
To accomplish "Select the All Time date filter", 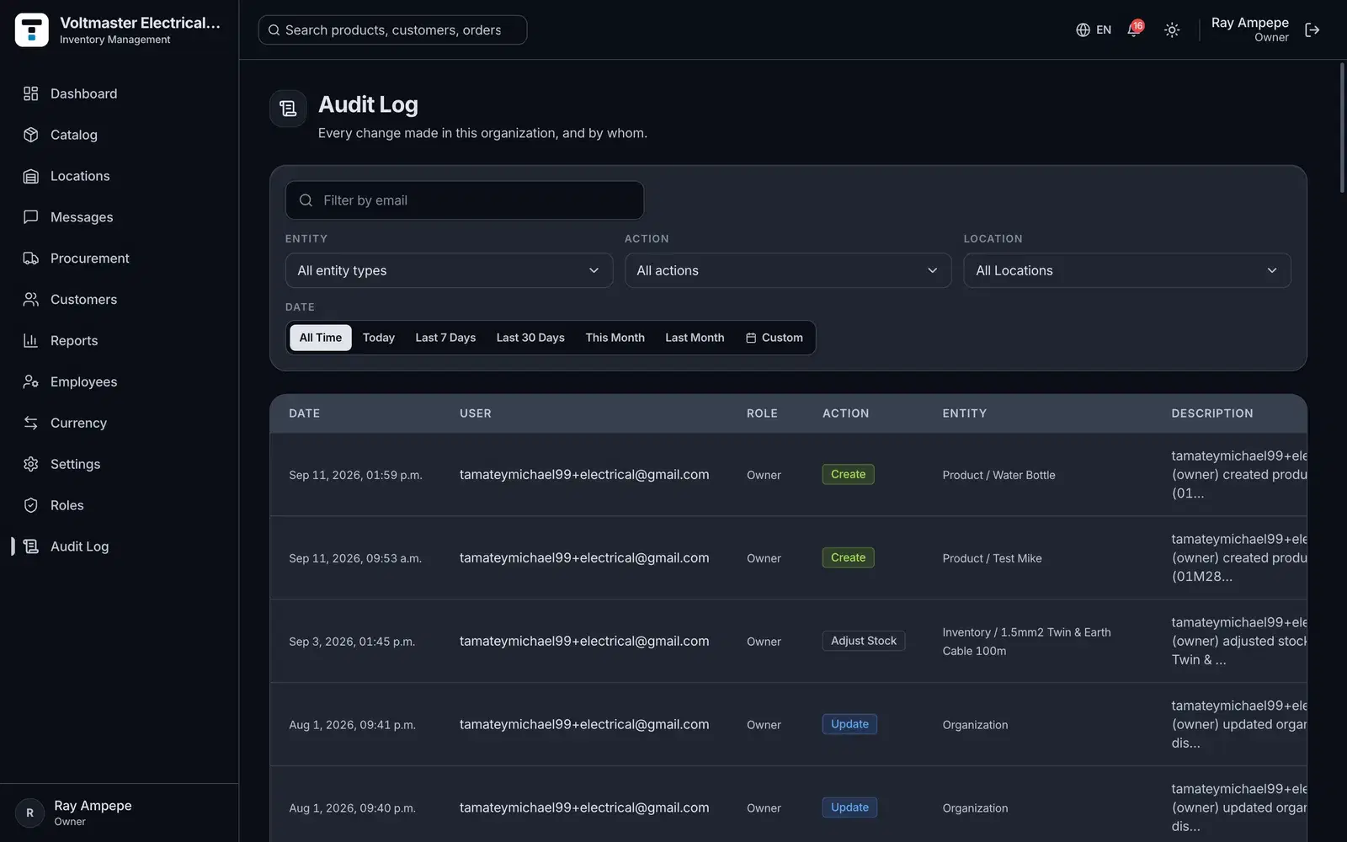I will (x=321, y=338).
